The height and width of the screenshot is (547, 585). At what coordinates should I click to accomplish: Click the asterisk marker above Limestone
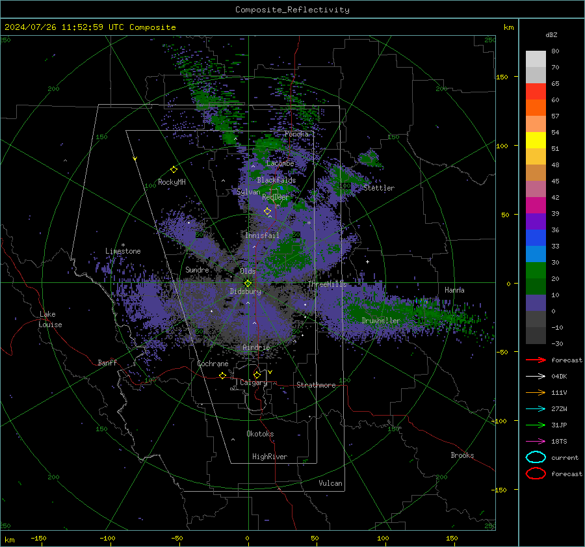[123, 245]
